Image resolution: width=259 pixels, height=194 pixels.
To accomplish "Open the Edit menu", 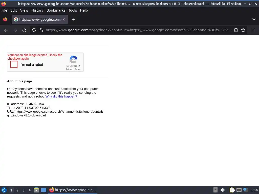I will click(14, 10).
